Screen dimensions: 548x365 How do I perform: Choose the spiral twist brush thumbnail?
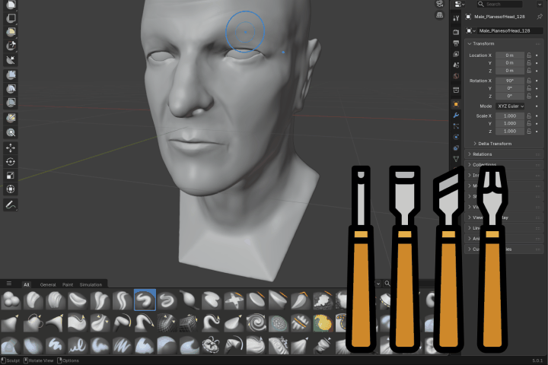pos(256,322)
